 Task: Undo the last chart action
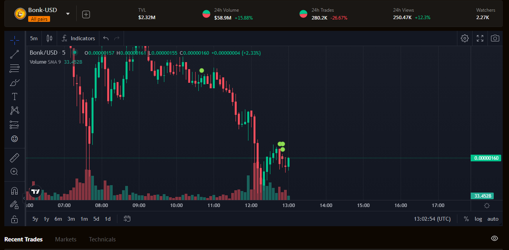106,38
